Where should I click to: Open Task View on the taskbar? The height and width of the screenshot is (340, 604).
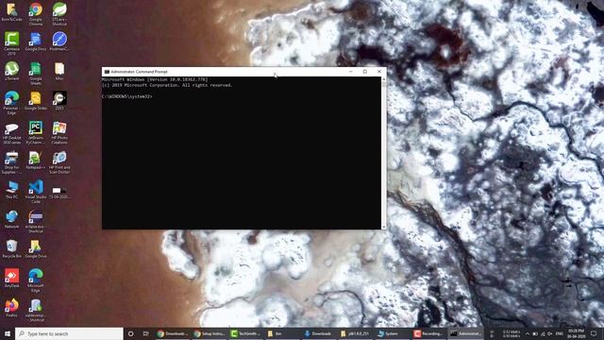point(145,333)
